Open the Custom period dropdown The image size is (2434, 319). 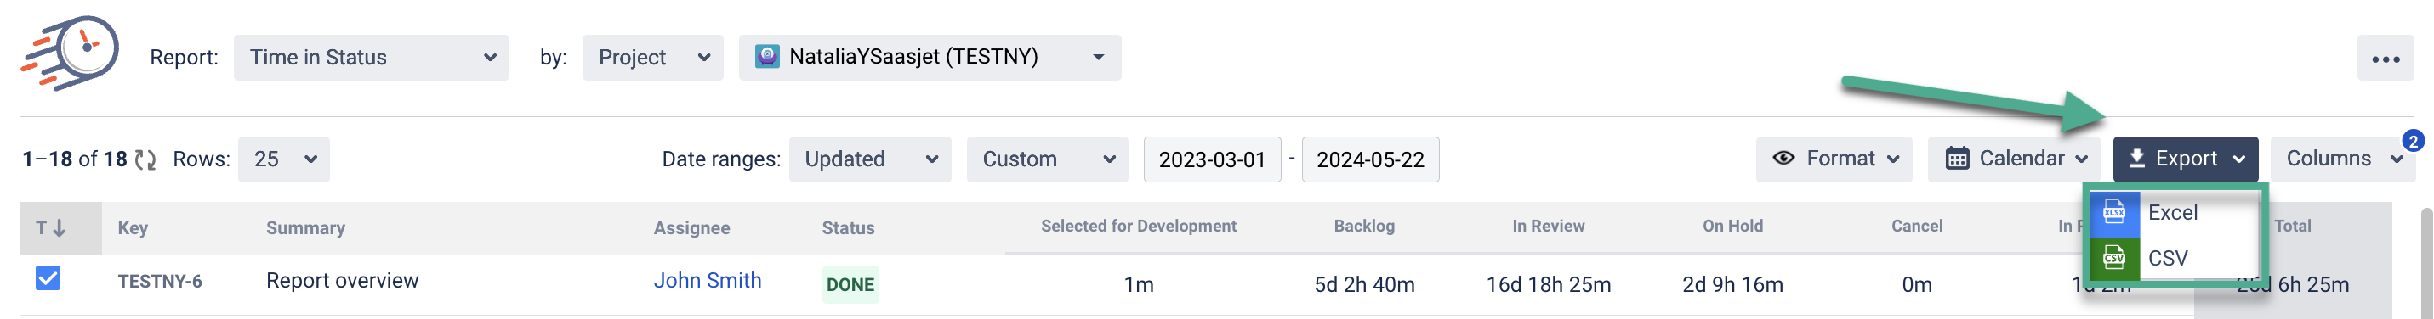(1047, 159)
